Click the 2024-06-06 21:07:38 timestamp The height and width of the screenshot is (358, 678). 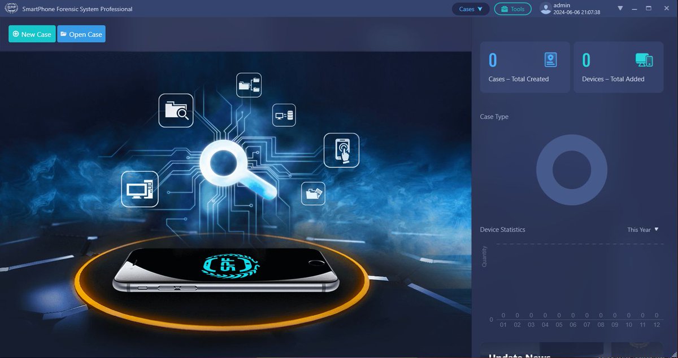[x=577, y=12]
